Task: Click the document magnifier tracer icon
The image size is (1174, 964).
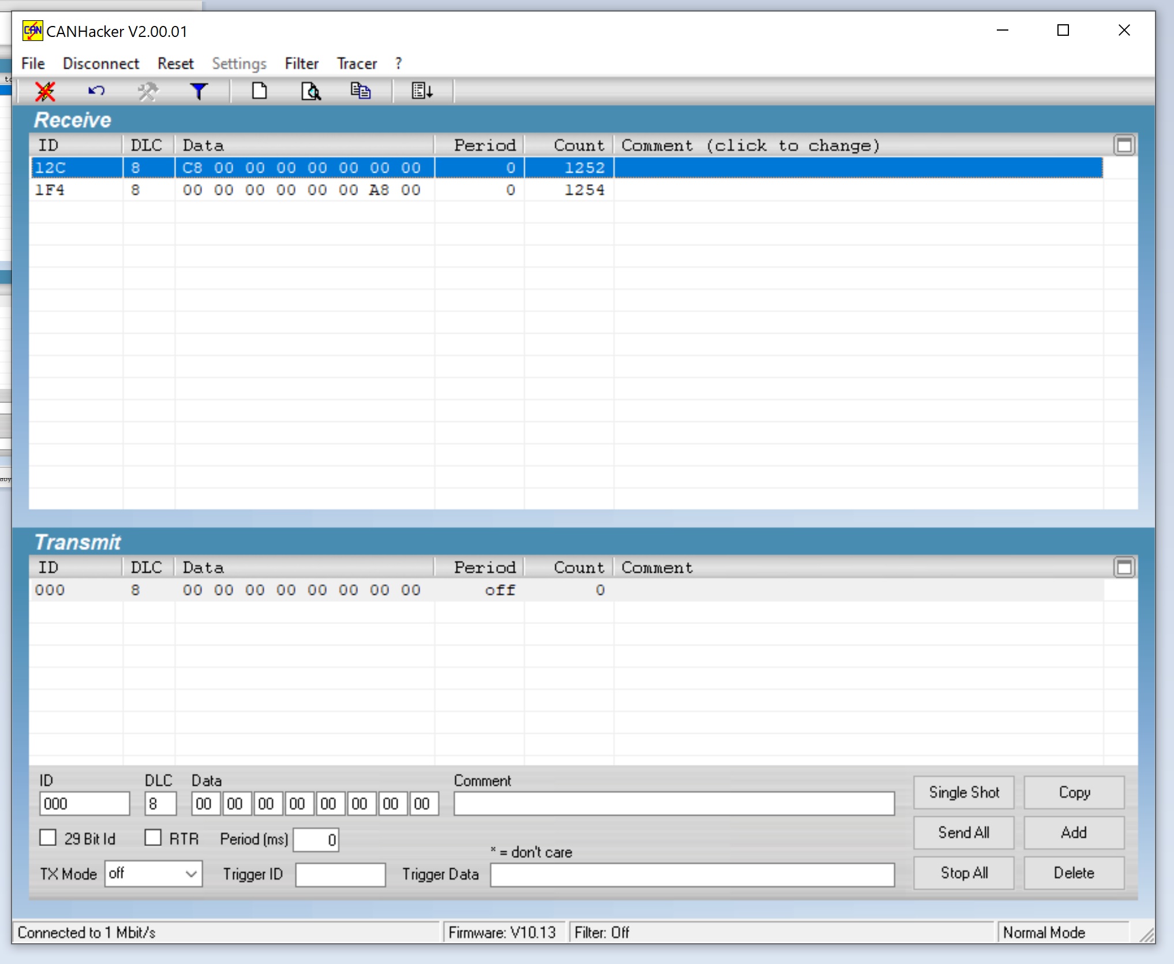Action: tap(311, 91)
